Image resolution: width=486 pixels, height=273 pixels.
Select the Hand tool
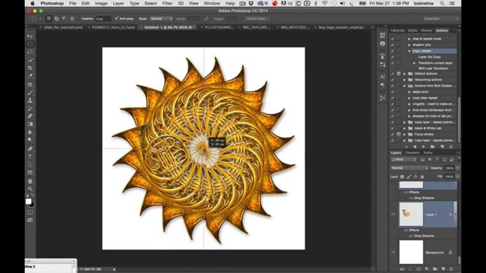(30, 181)
